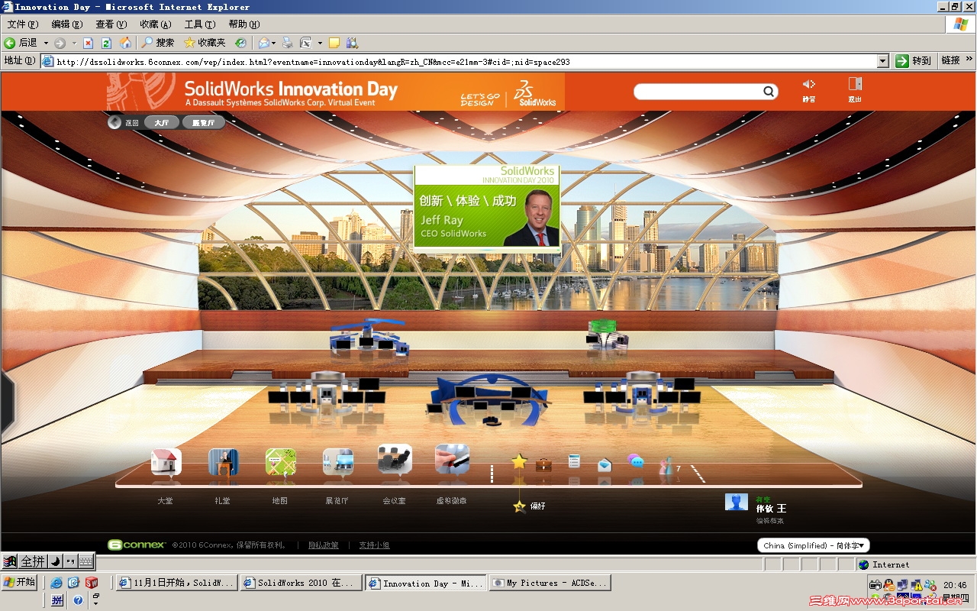The image size is (977, 611).
Task: Click the 返回 back arrow icon
Action: point(114,122)
